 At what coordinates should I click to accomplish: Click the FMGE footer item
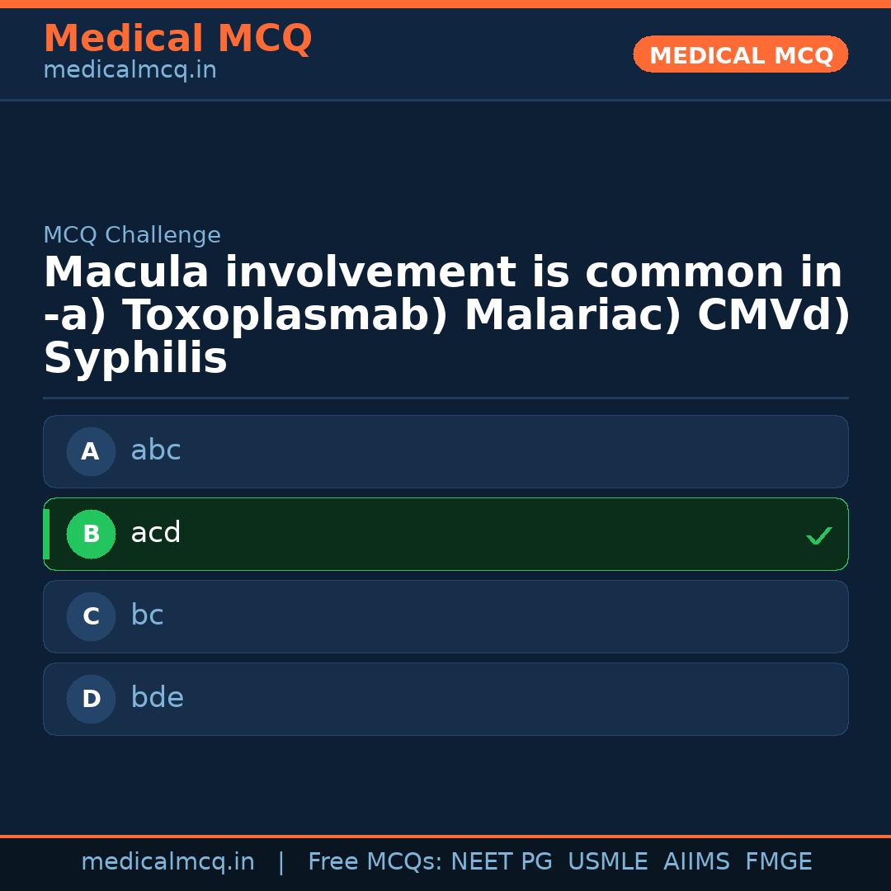click(778, 861)
